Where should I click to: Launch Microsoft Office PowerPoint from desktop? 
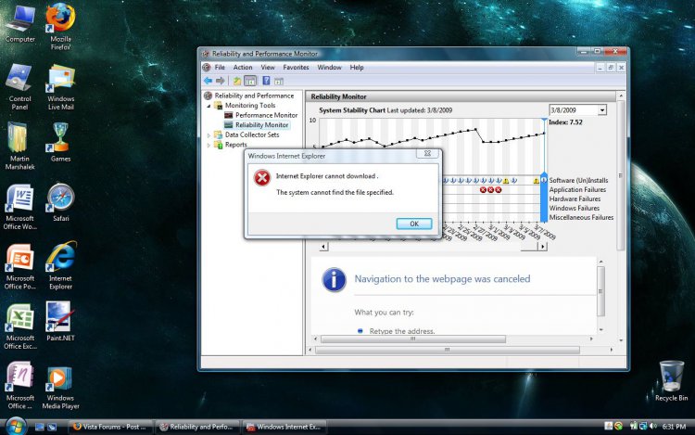click(20, 266)
